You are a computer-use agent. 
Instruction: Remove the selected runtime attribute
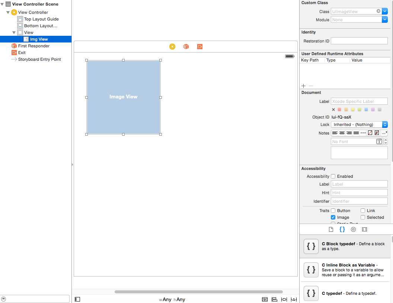(x=311, y=86)
